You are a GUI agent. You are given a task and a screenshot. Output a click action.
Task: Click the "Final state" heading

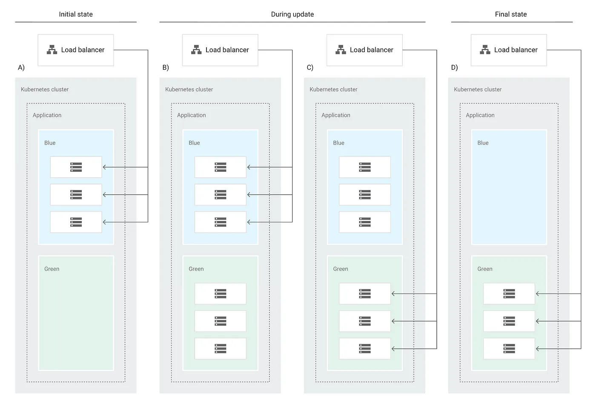[x=511, y=14]
